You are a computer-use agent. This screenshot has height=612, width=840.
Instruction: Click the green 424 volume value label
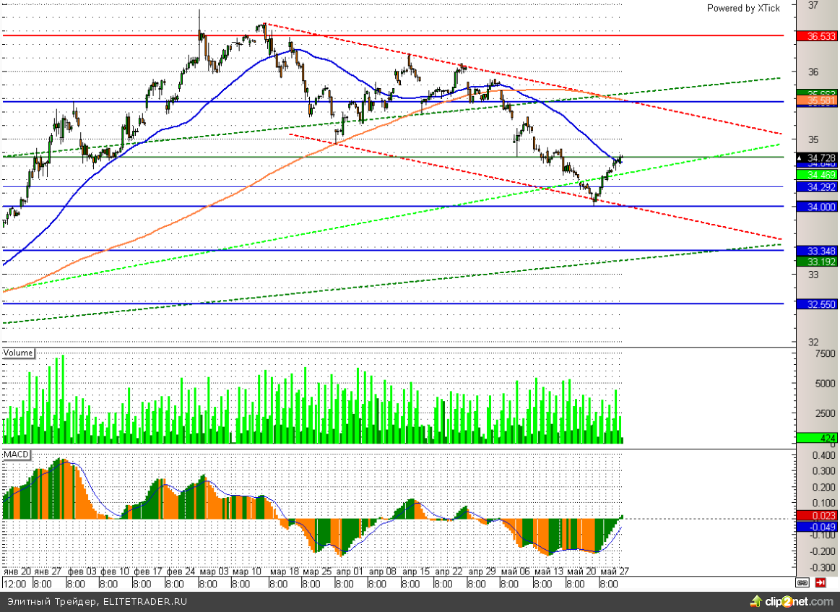tap(816, 438)
